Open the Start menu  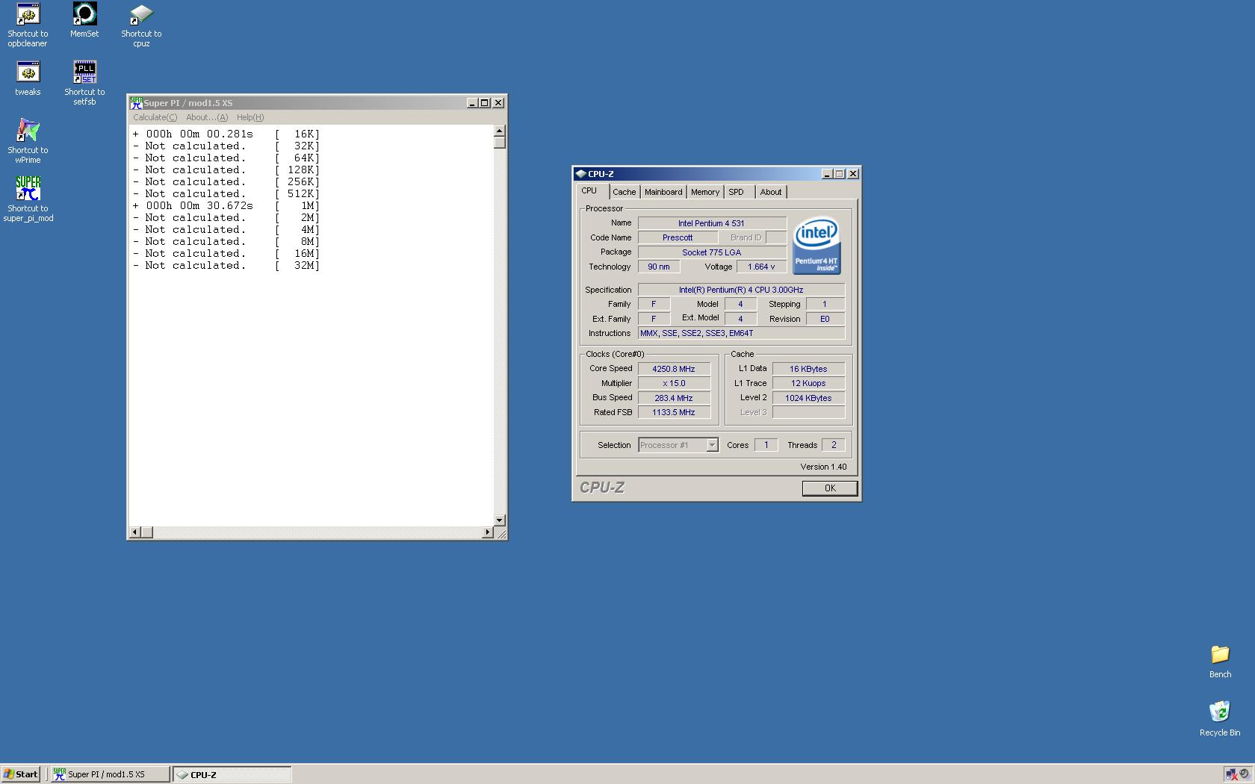[21, 774]
